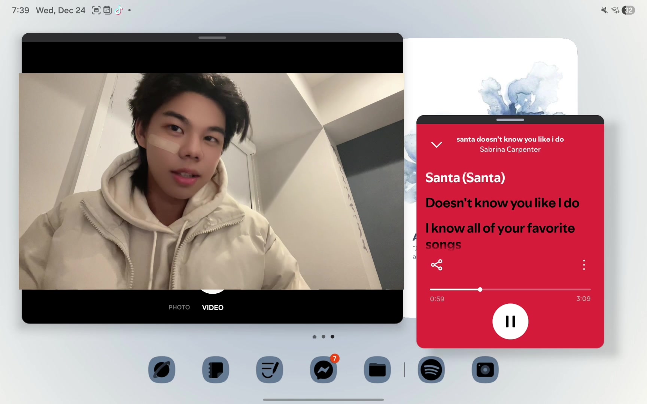Viewport: 647px width, 404px height.
Task: Tap the screenshot notification icon in status bar
Action: click(96, 10)
